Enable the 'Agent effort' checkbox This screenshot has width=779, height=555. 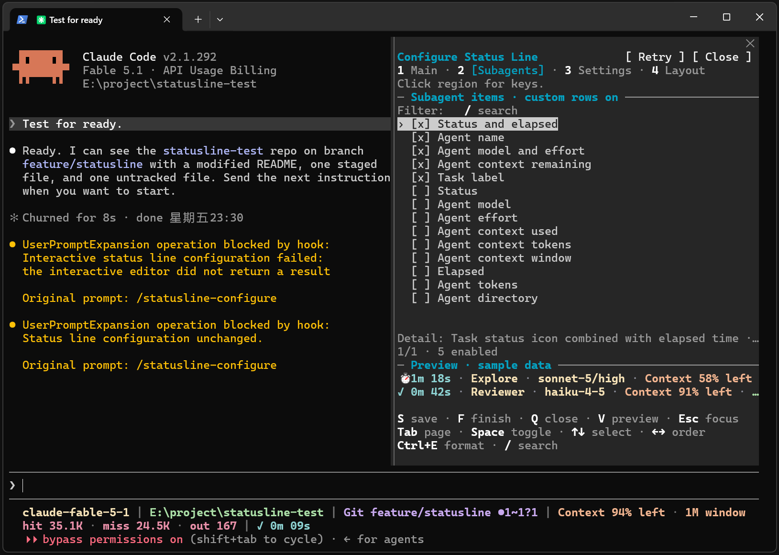[x=421, y=218]
